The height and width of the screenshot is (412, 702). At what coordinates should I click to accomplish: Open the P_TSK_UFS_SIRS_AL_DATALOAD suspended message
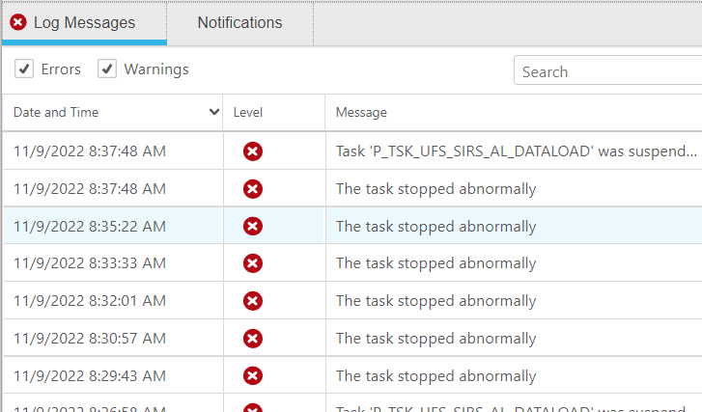516,151
